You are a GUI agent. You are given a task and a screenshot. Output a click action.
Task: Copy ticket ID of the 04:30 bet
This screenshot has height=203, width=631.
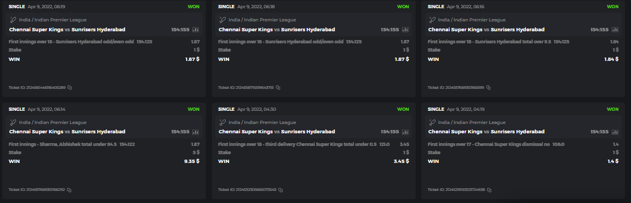point(280,190)
